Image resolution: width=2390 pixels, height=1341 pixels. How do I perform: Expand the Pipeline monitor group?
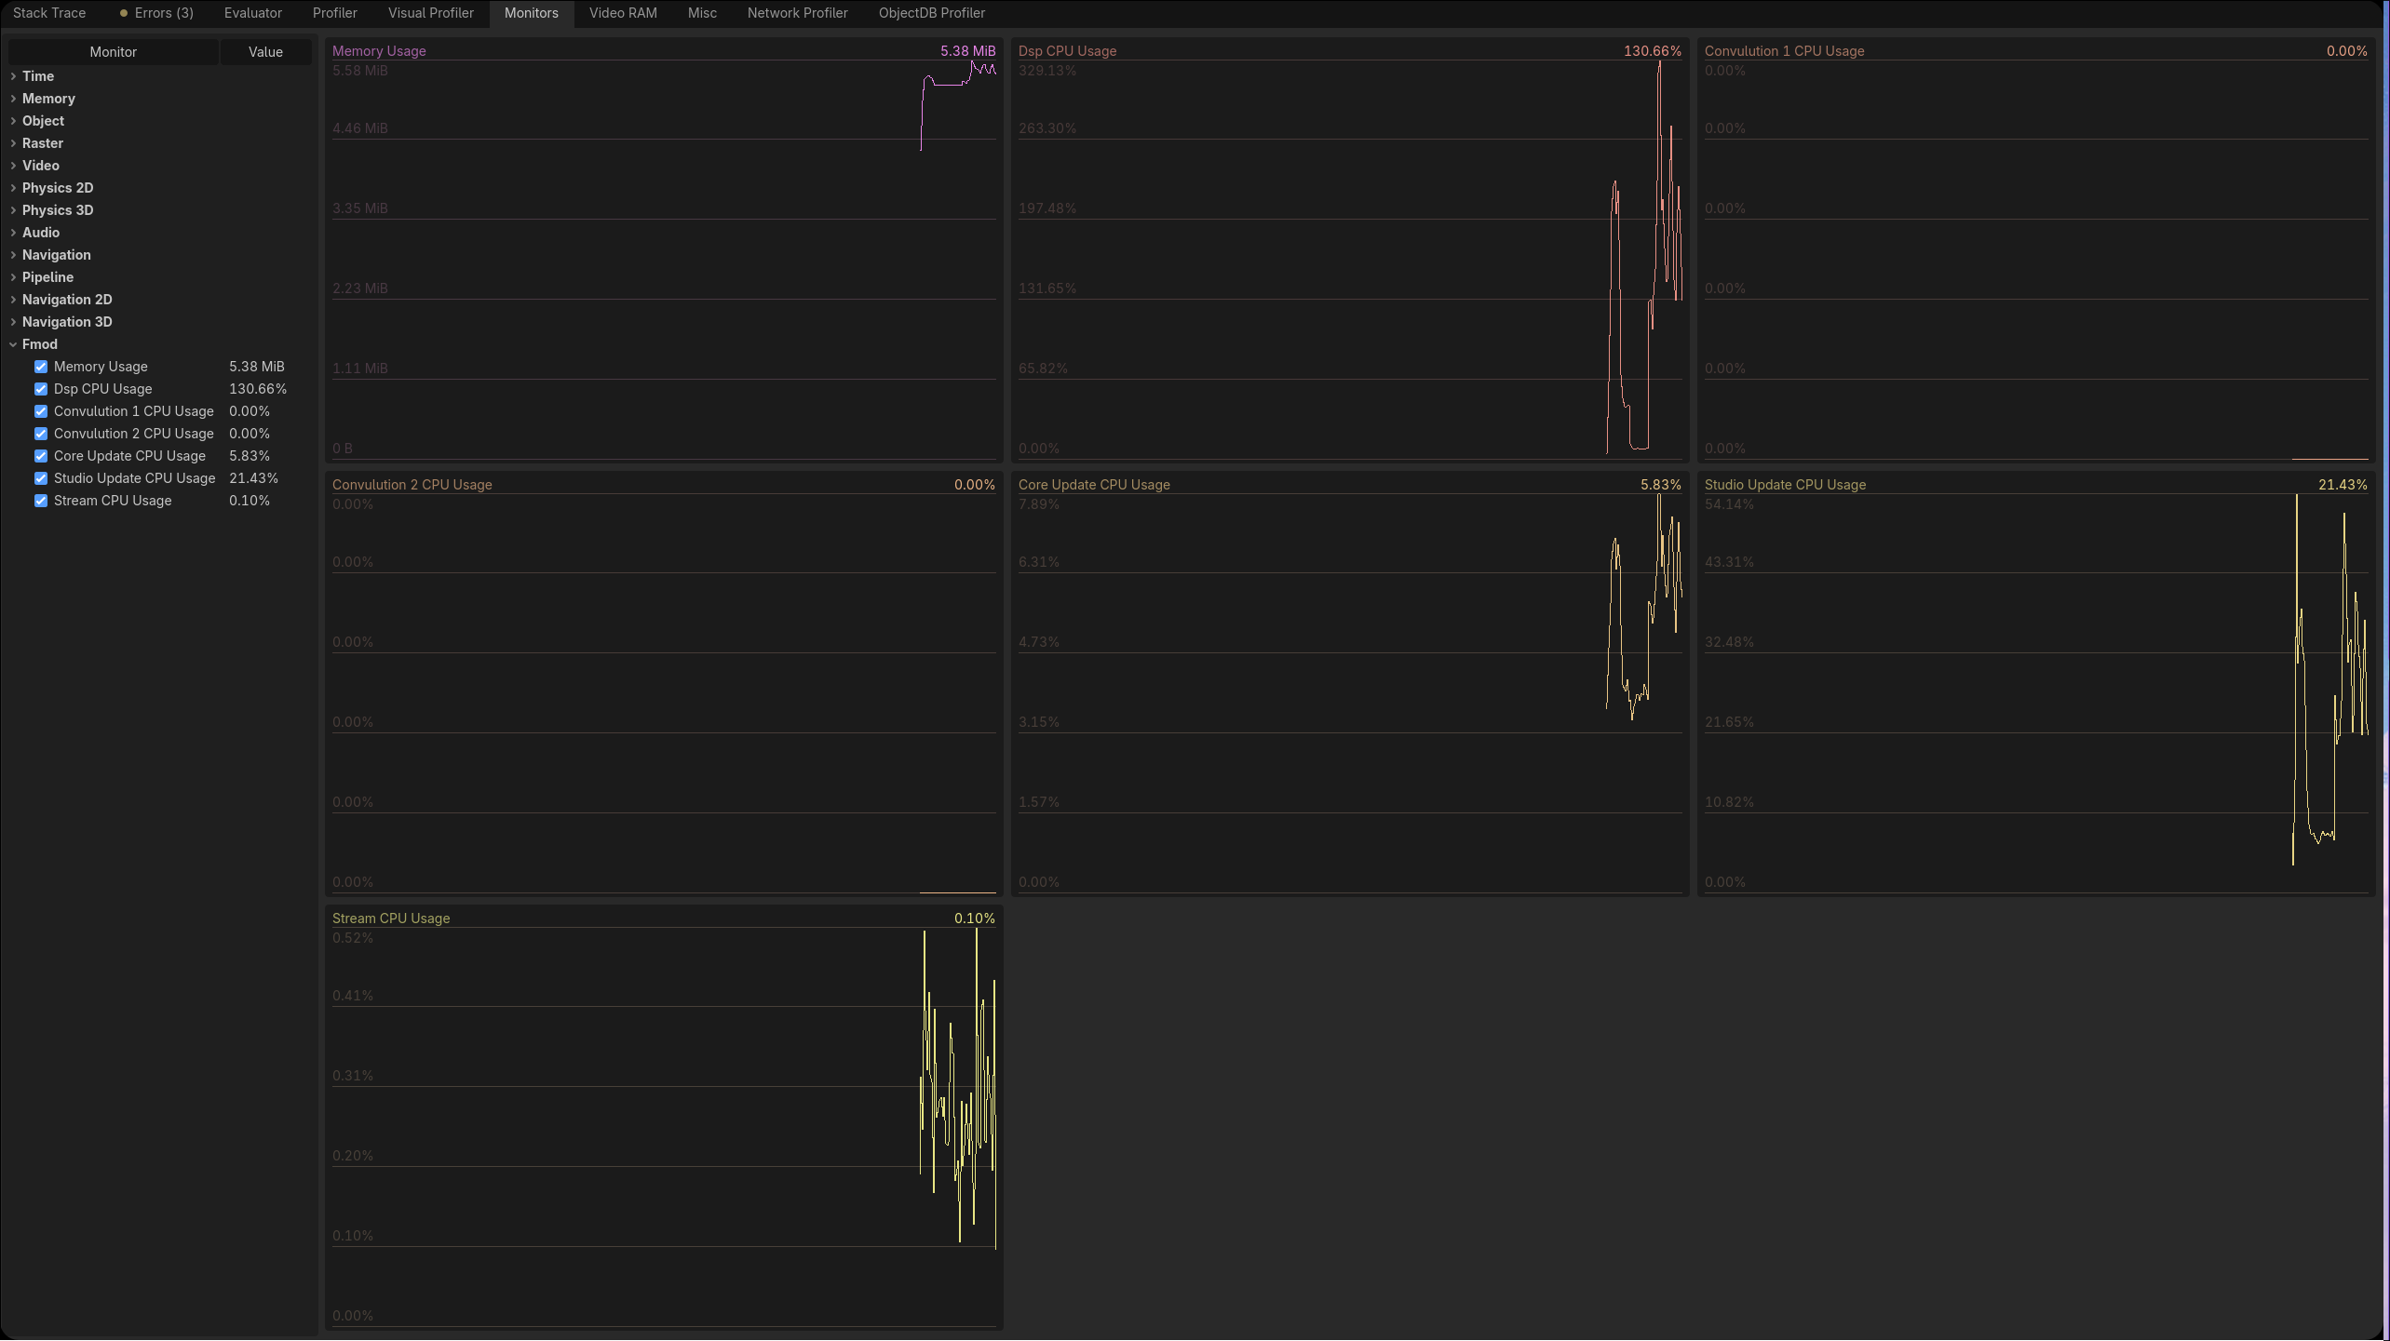13,277
